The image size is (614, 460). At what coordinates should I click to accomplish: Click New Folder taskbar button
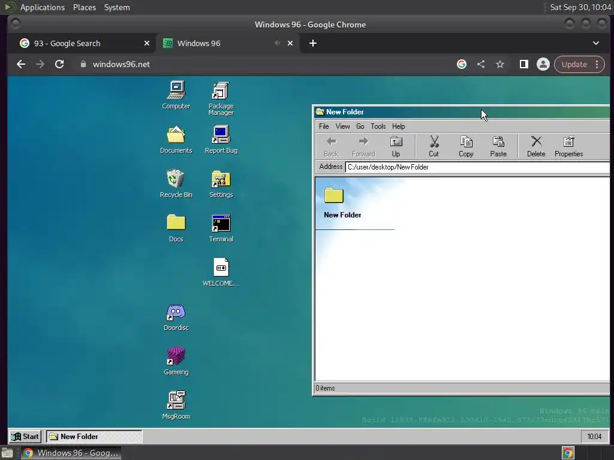pyautogui.click(x=94, y=437)
